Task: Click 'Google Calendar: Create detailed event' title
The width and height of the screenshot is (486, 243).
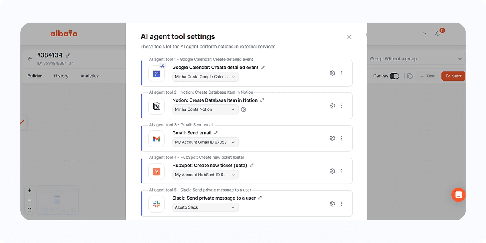Action: (215, 67)
